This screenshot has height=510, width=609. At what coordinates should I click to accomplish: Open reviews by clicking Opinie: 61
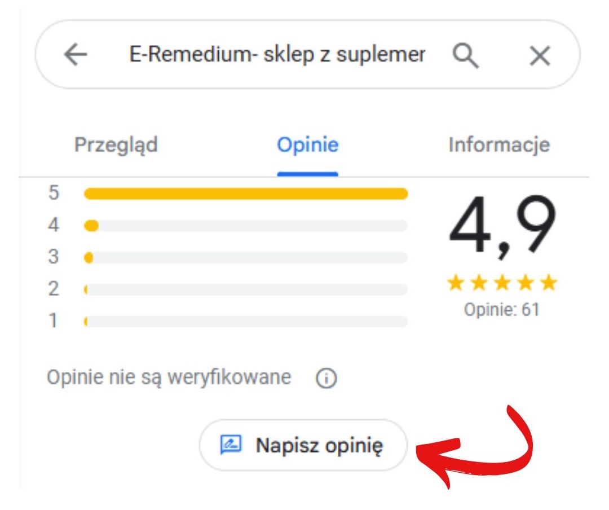502,309
